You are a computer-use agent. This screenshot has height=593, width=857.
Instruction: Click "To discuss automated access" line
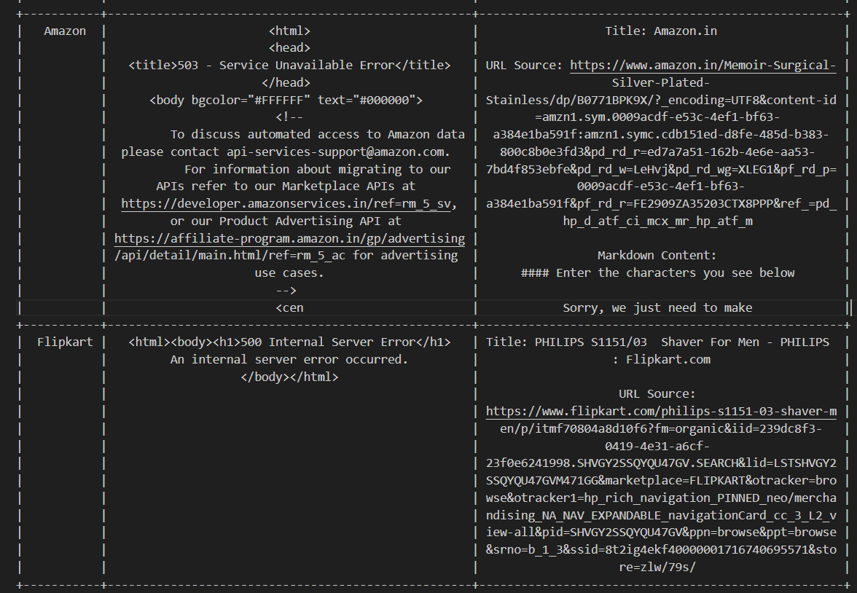[317, 135]
